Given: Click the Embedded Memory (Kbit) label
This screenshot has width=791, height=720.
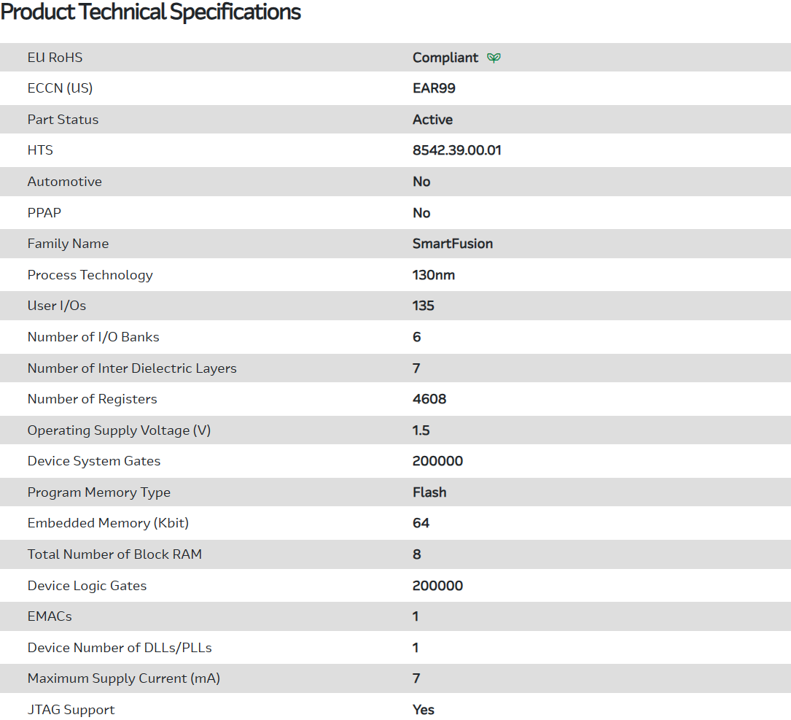Looking at the screenshot, I should (109, 523).
